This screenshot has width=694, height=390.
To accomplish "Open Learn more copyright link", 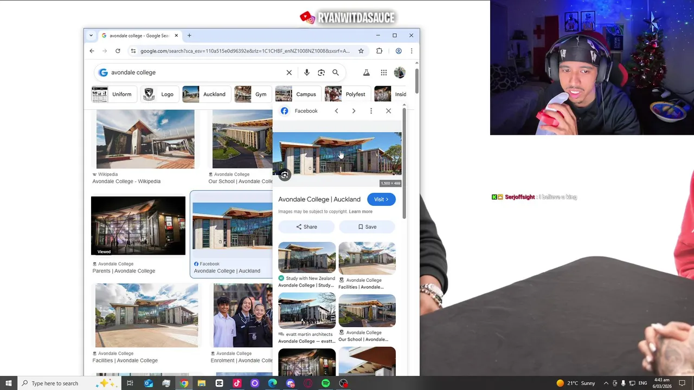I will (361, 212).
